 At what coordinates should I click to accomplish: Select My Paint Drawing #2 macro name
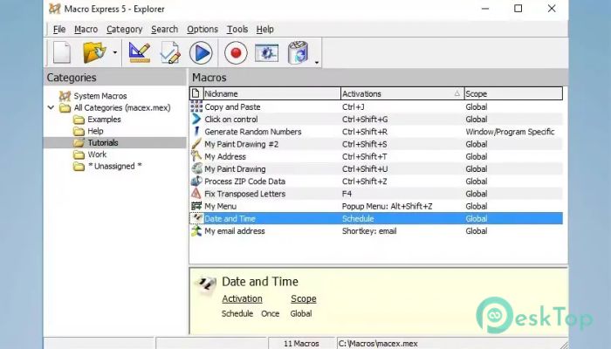pyautogui.click(x=241, y=144)
